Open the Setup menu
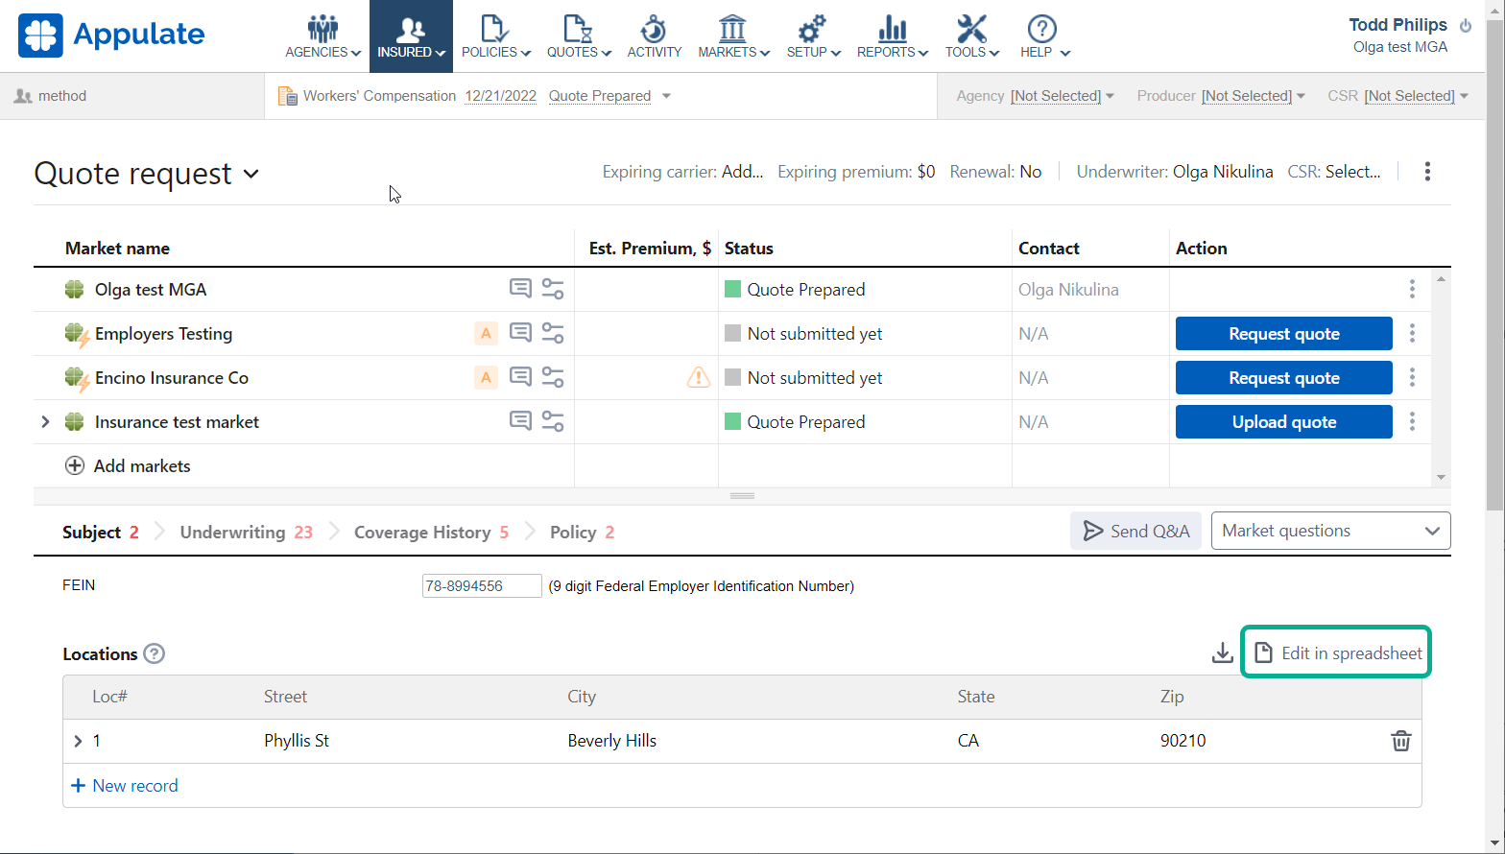The height and width of the screenshot is (854, 1505). click(813, 36)
